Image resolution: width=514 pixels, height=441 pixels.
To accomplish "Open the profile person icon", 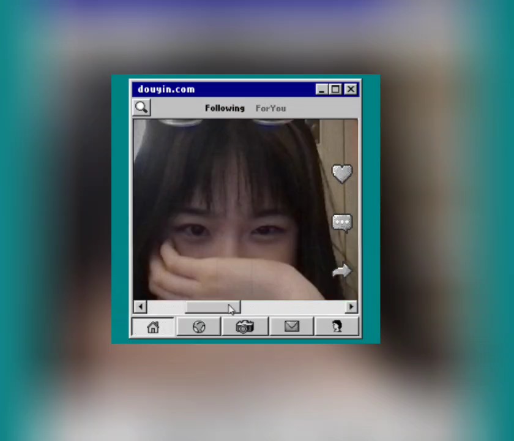I will pos(337,327).
